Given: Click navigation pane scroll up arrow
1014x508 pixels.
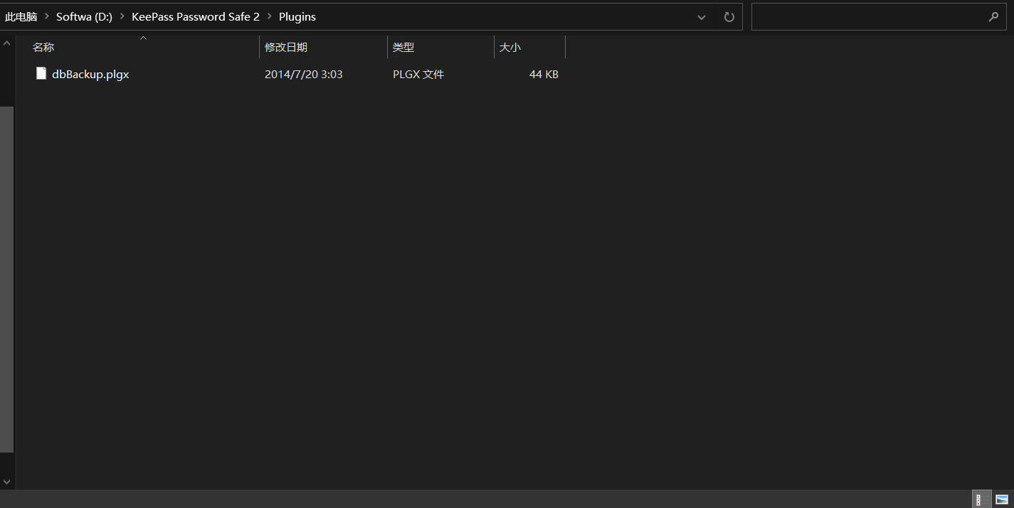Looking at the screenshot, I should tap(6, 43).
